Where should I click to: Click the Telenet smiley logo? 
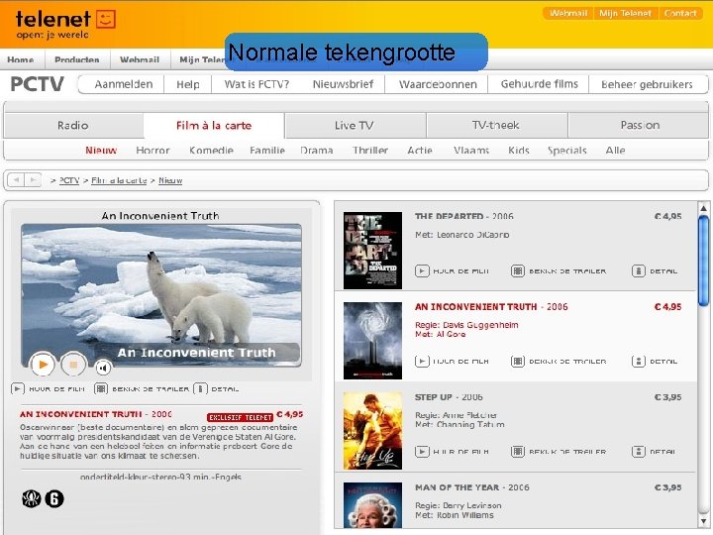tap(106, 19)
